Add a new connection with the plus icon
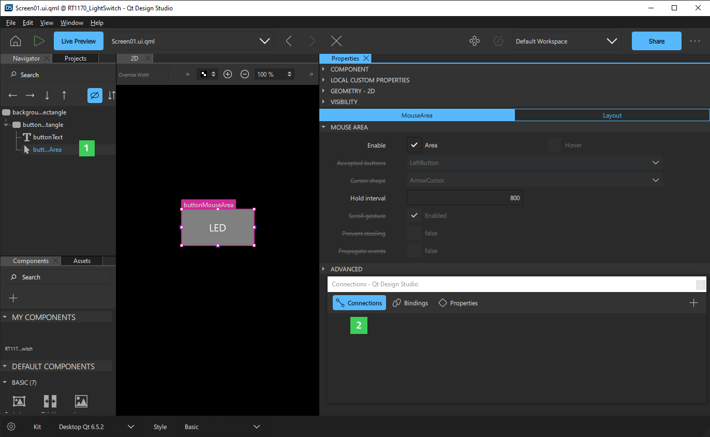 [693, 303]
